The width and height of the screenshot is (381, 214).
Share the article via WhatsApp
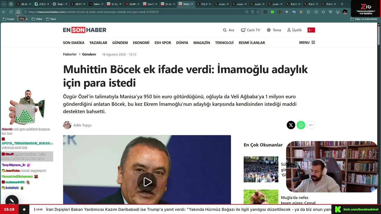(x=301, y=125)
